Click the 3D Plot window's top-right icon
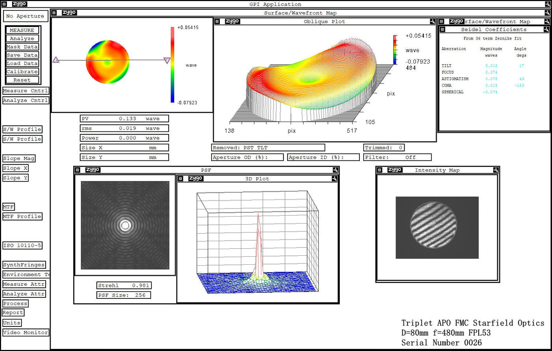 [335, 179]
